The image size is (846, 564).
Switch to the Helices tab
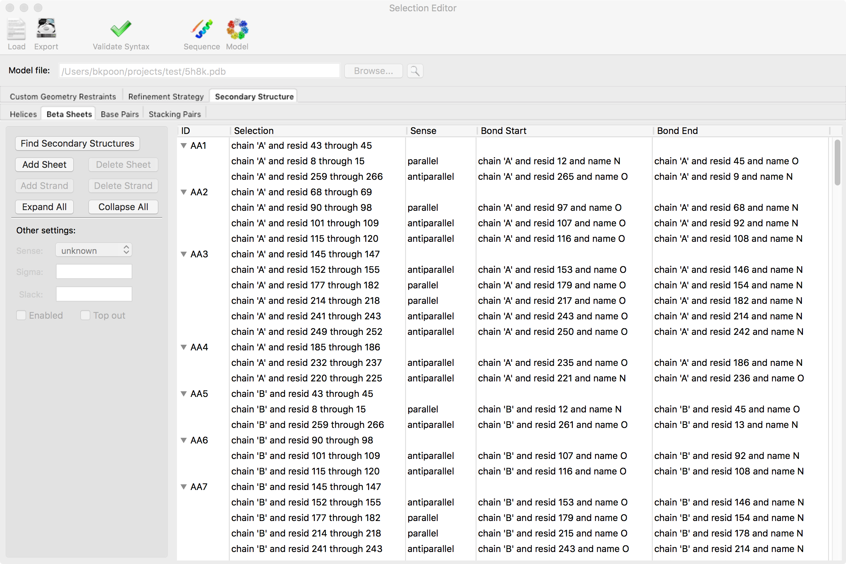coord(23,114)
